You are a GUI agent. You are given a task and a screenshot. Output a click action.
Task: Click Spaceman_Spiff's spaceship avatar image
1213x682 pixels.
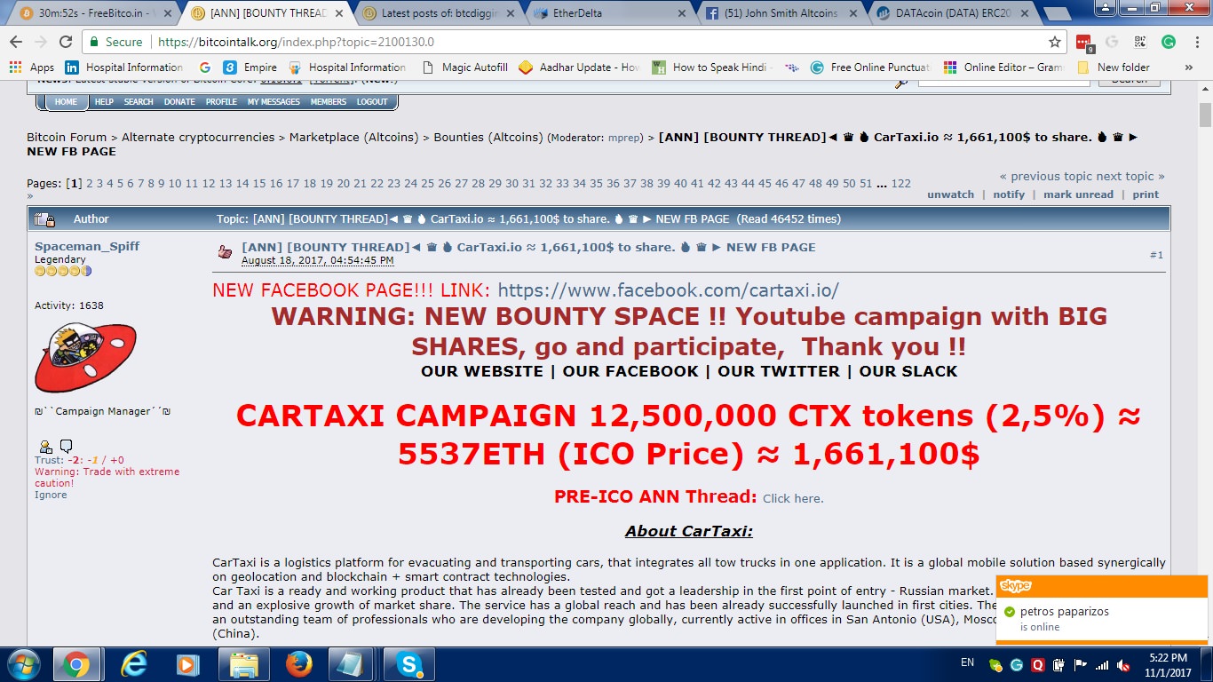click(x=86, y=358)
